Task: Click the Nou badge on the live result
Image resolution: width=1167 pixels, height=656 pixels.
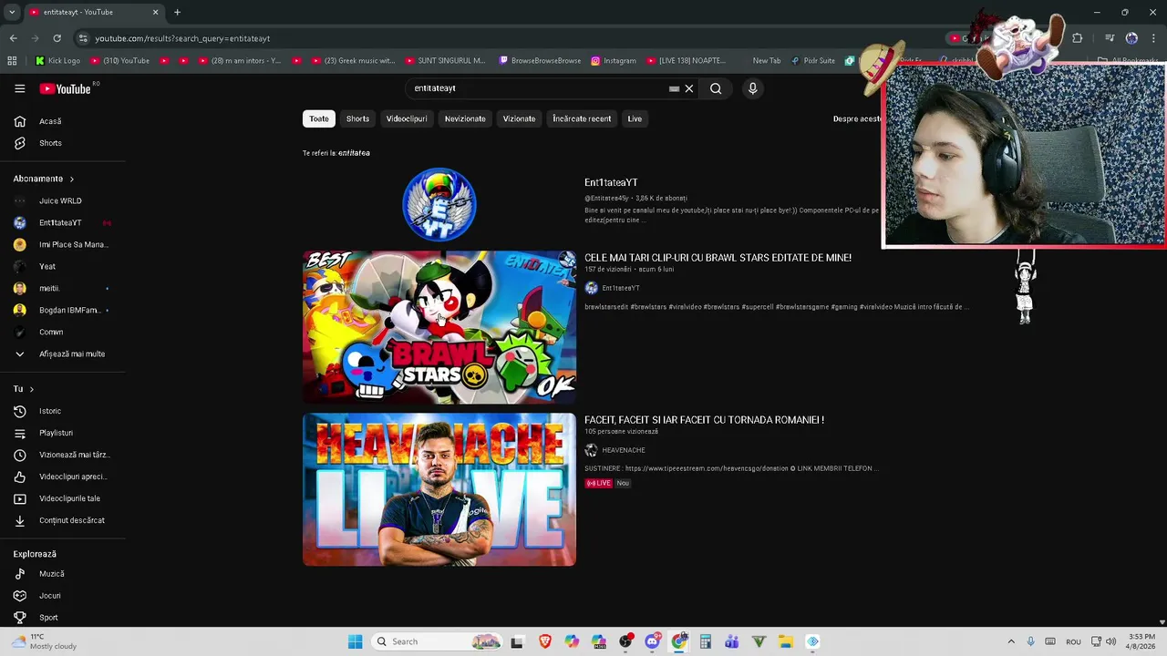Action: click(x=623, y=483)
